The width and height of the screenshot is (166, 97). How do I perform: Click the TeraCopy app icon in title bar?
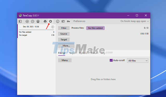[x=20, y=15]
